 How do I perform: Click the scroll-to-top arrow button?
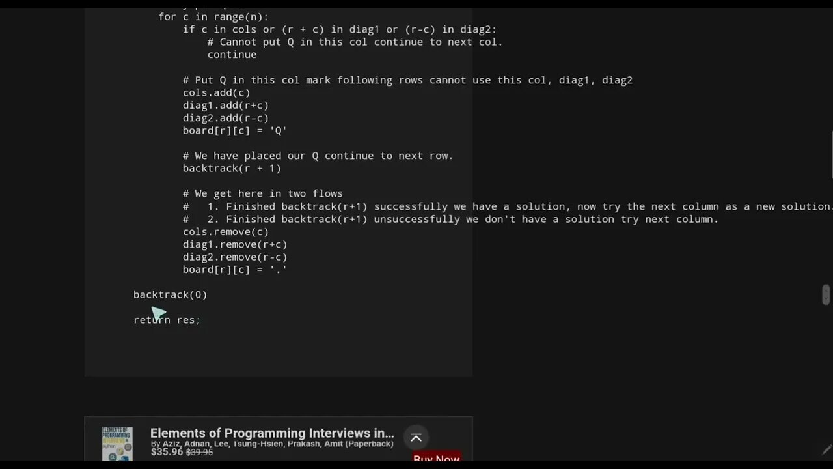pos(416,438)
